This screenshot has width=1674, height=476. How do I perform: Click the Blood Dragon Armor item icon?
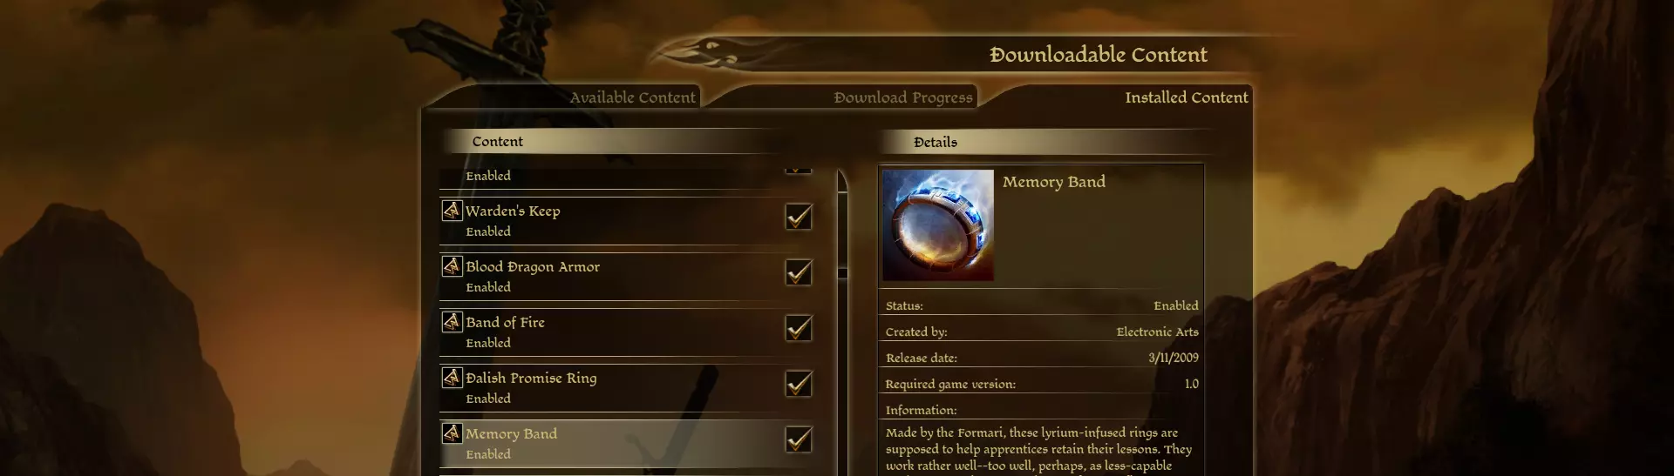coord(452,266)
